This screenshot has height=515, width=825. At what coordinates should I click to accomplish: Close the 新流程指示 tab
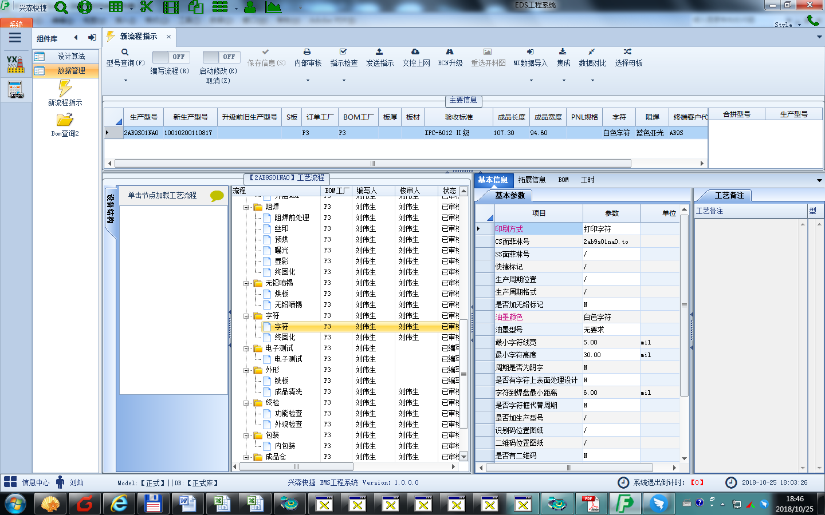click(x=168, y=37)
